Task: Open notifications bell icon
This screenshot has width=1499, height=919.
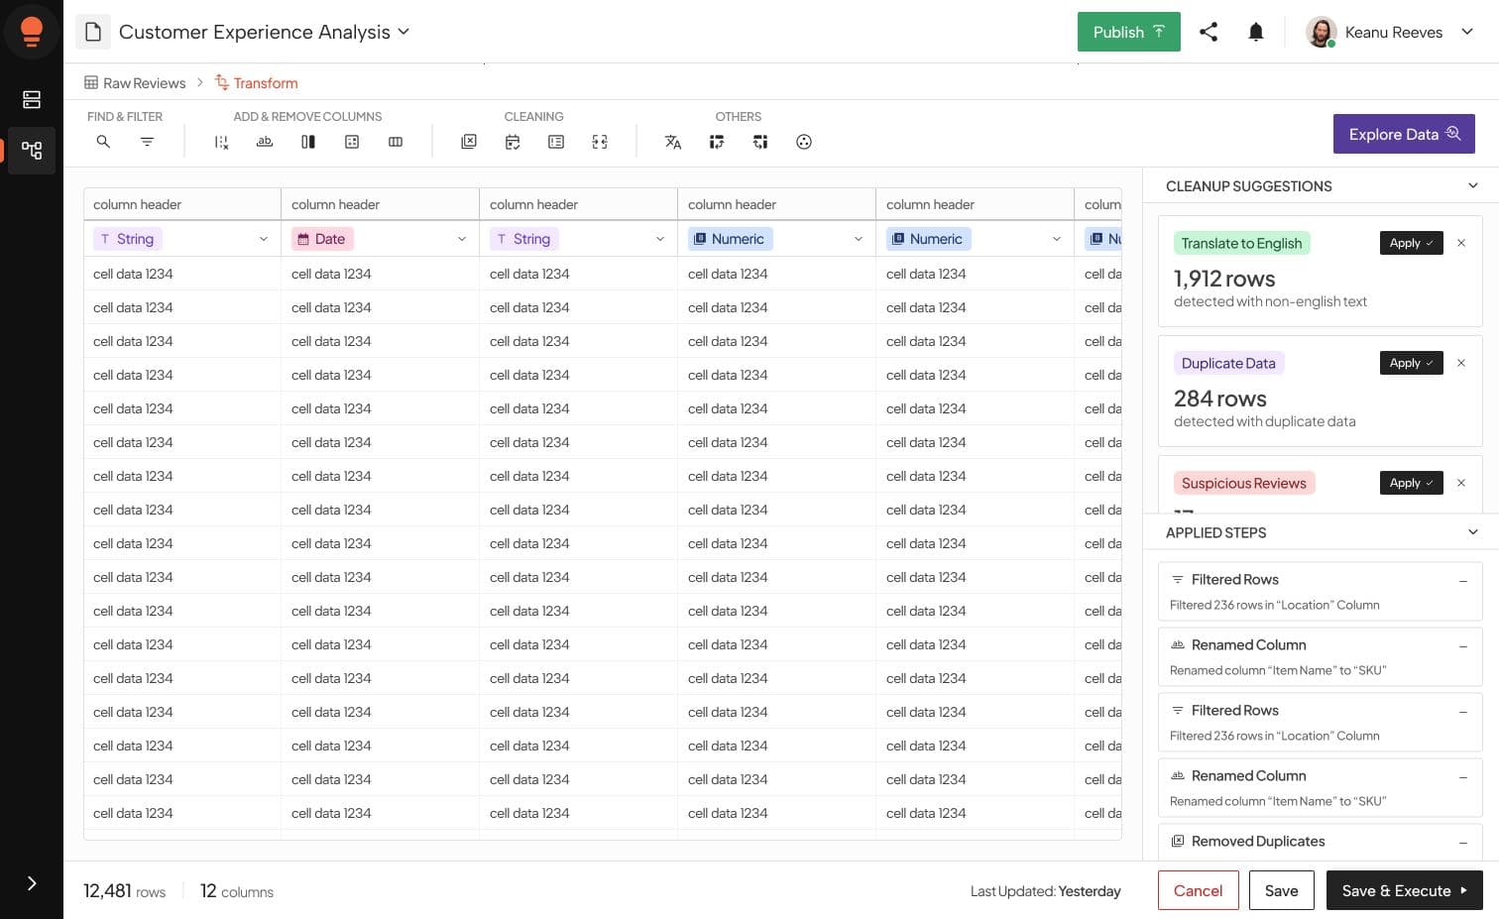Action: click(1256, 32)
